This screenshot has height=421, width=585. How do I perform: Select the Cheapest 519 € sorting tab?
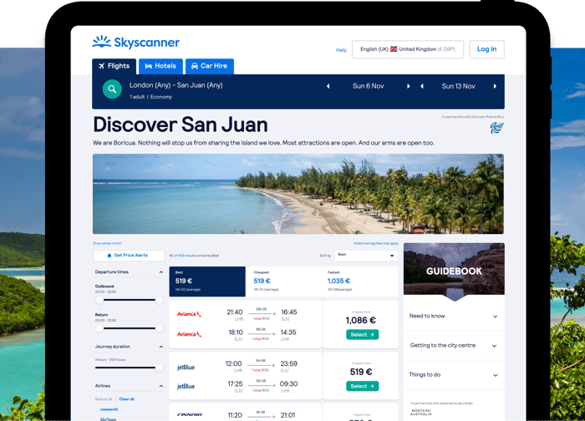283,282
